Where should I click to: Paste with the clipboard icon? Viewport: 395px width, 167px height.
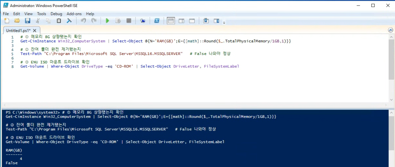click(x=59, y=21)
